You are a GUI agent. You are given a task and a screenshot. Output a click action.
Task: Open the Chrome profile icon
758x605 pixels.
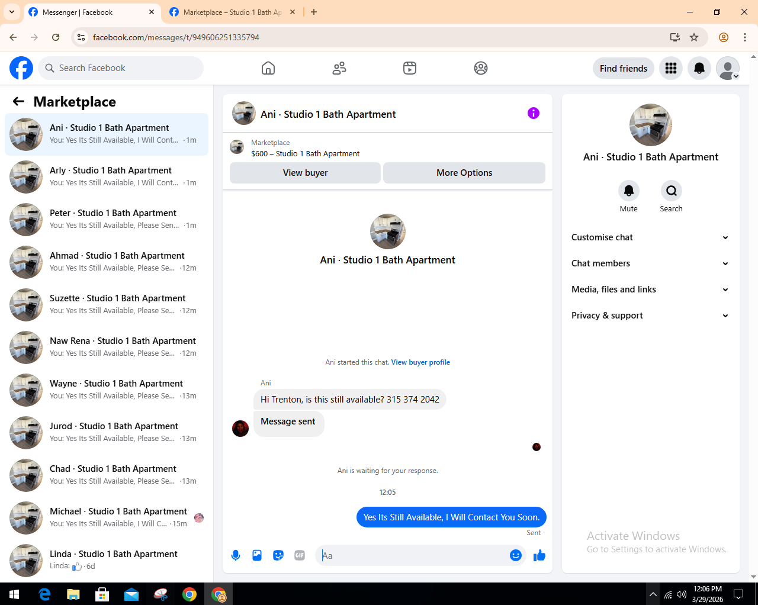(x=724, y=37)
